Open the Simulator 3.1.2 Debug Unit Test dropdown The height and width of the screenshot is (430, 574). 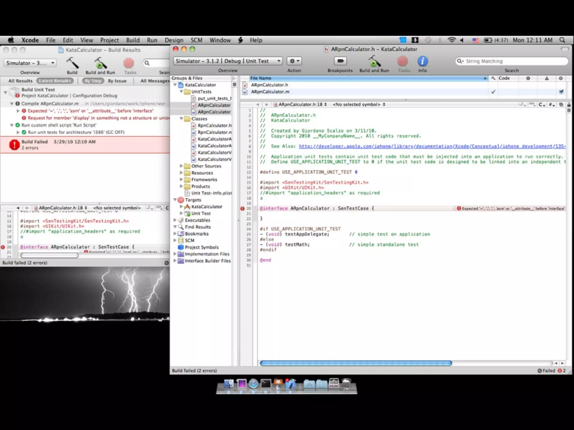[227, 61]
